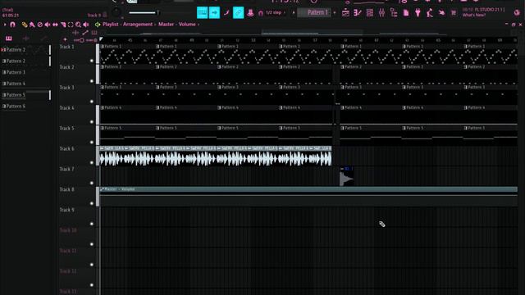Select the Paint brush tool

point(32,25)
